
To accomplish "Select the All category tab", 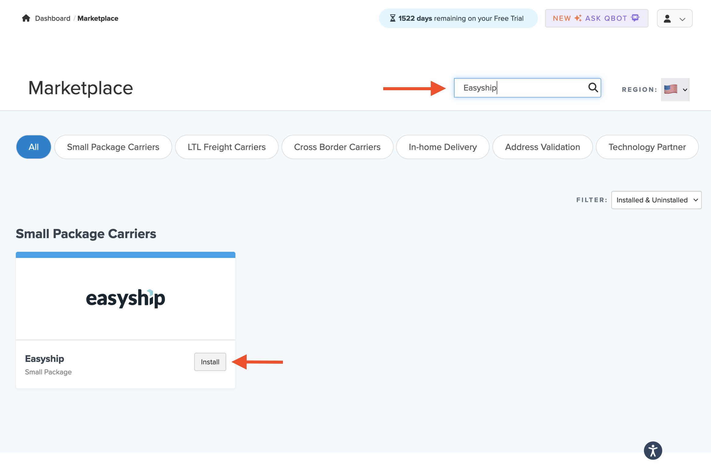I will pos(34,147).
